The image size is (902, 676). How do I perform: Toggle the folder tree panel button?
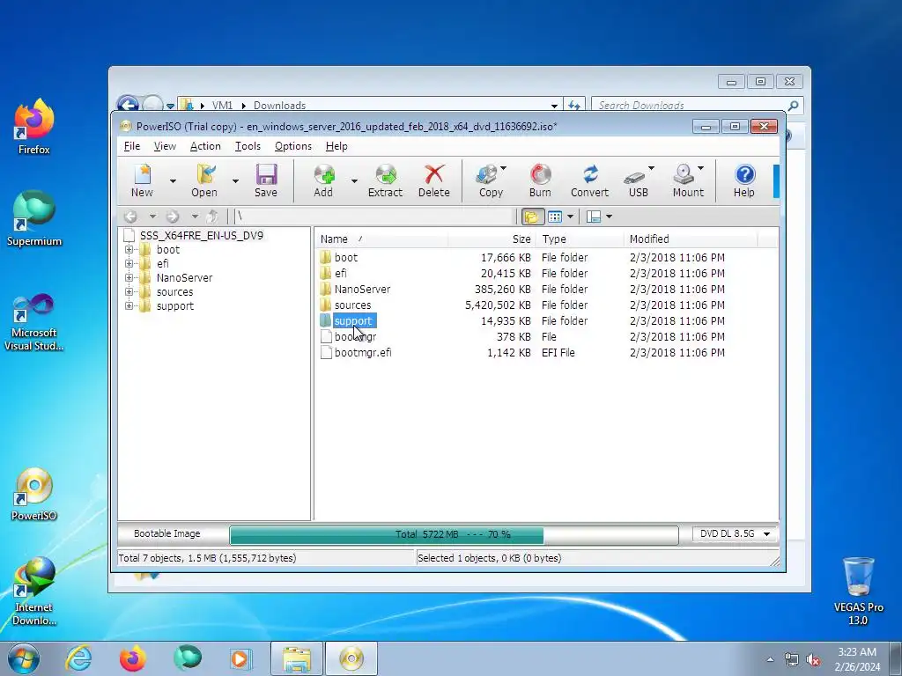(x=533, y=217)
